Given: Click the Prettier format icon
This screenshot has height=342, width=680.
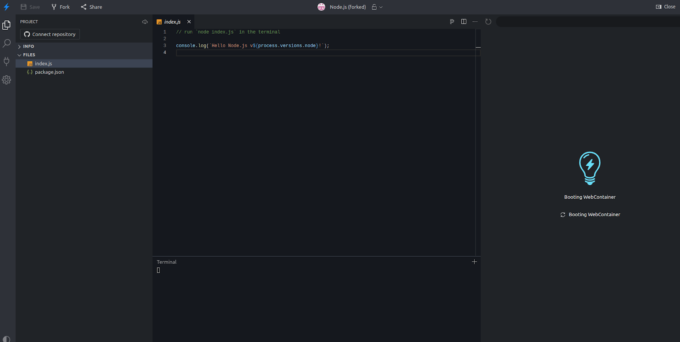Looking at the screenshot, I should click(x=452, y=22).
